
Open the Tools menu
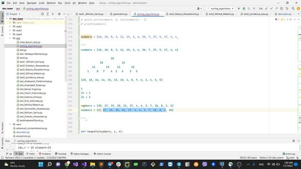67,3
